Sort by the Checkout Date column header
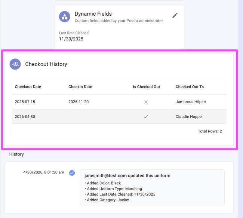243x218 pixels. pyautogui.click(x=28, y=87)
